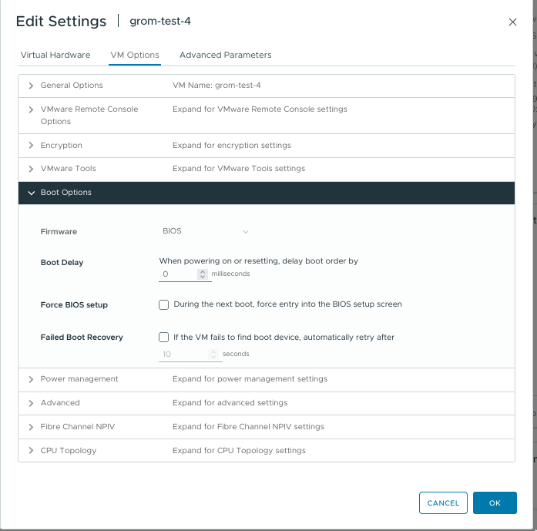Expand the CPU Topology section
The image size is (537, 531).
[x=31, y=451]
